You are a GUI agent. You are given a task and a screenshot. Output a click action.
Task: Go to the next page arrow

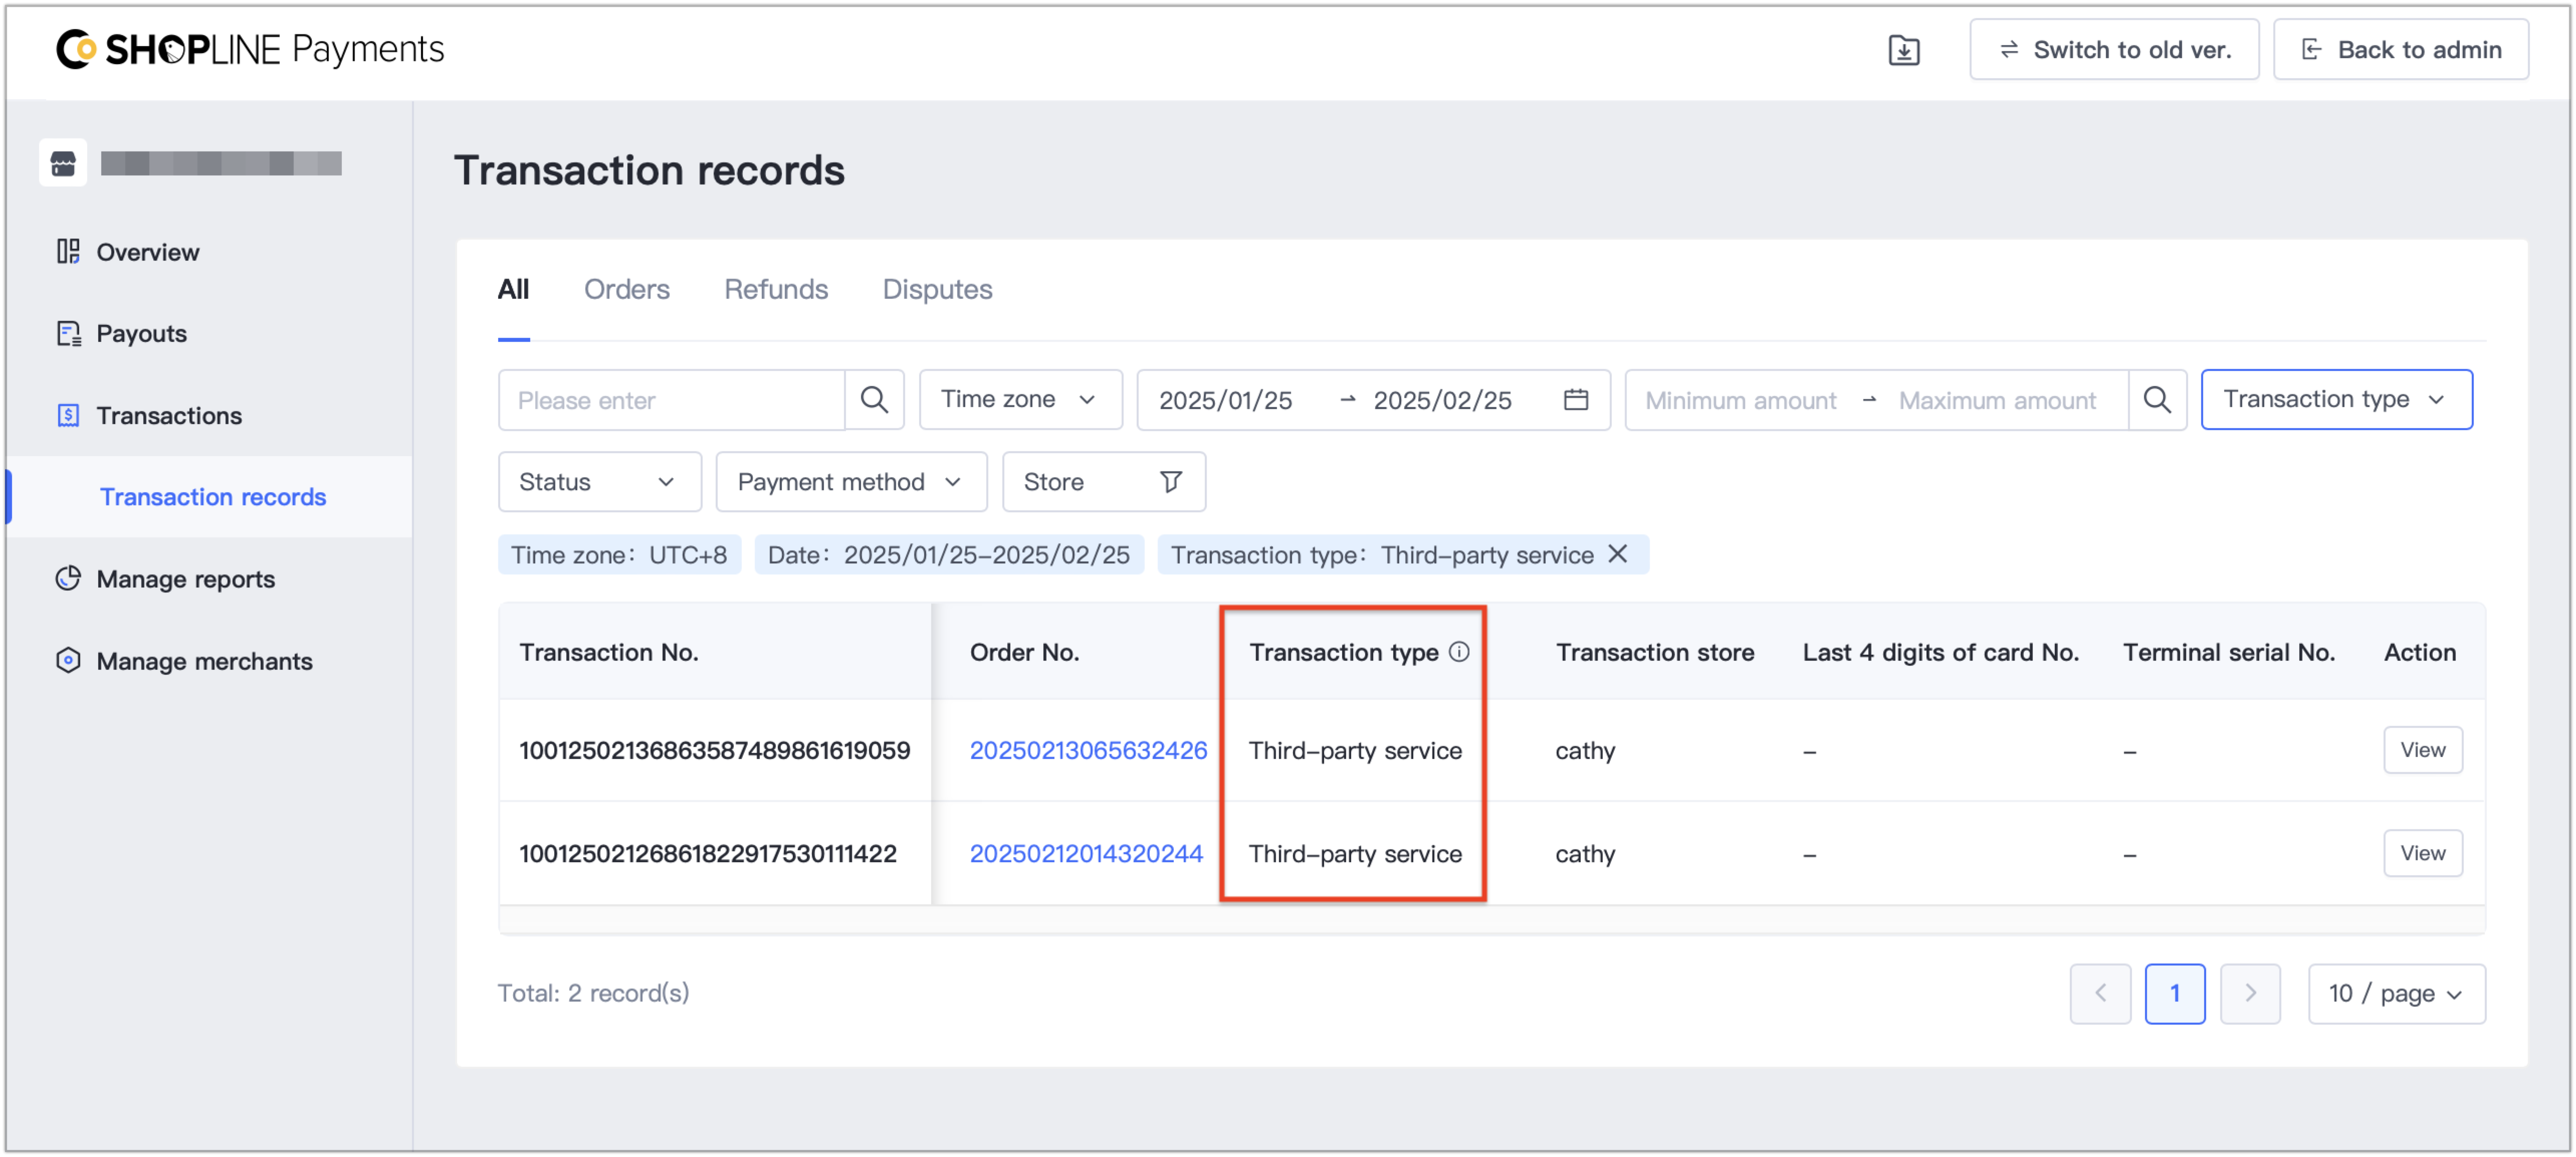coord(2250,994)
